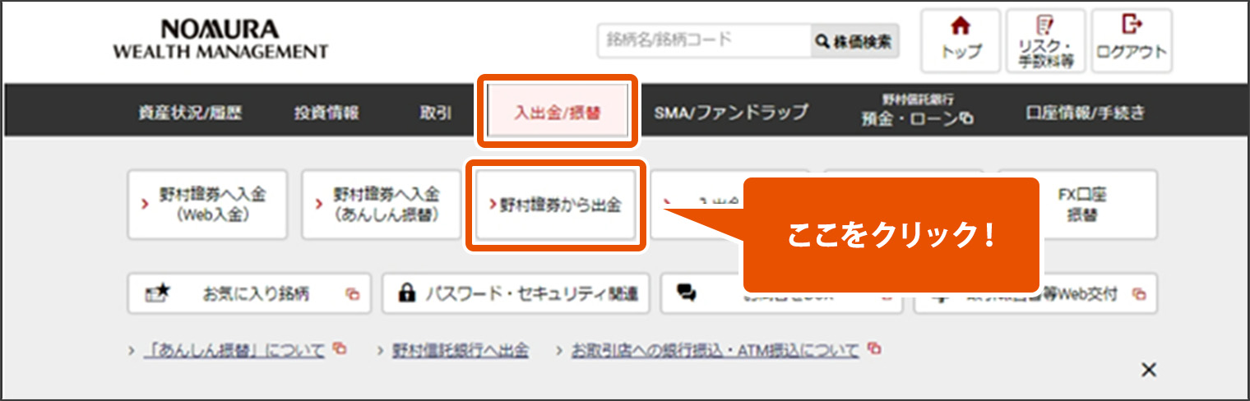
Task: Choose 野村證券へ入金 (Web入金)
Action: pyautogui.click(x=207, y=205)
